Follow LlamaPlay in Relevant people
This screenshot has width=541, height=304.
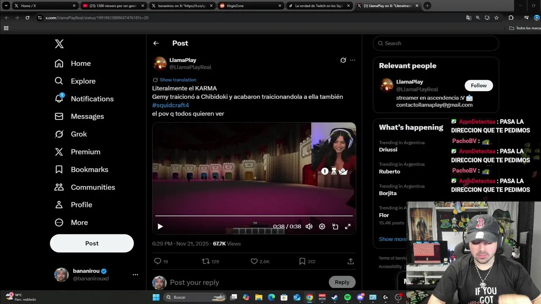tap(479, 85)
